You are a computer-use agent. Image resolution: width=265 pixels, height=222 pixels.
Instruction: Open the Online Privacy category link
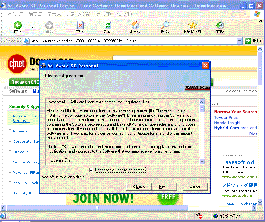click(26, 162)
